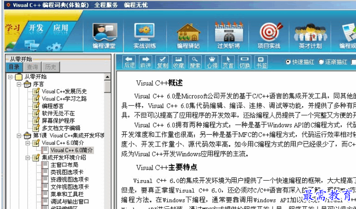Open 文件视图选项卡 tree item
Viewport: 356px width, 209px height.
70,187
